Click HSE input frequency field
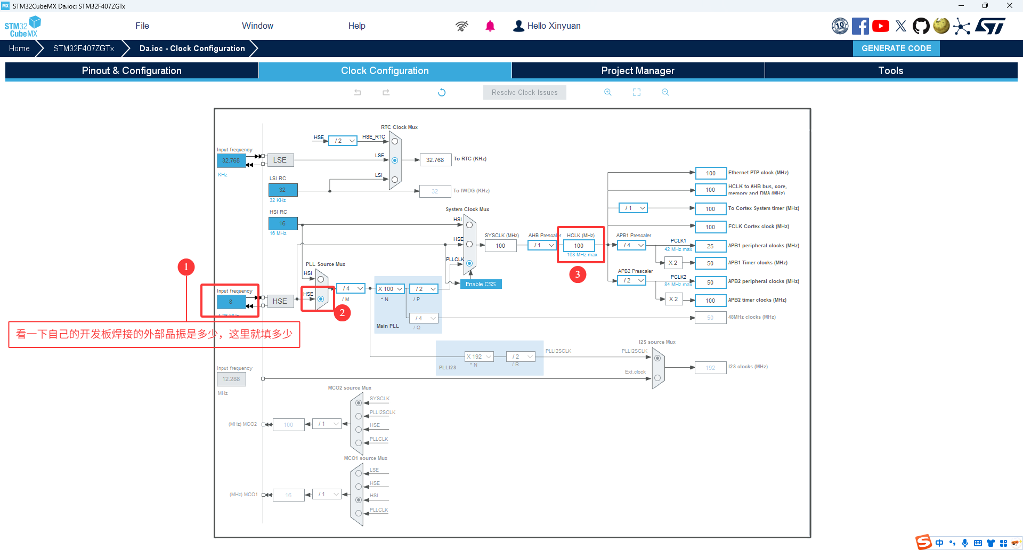Screen dimensions: 1023x550 click(x=231, y=302)
